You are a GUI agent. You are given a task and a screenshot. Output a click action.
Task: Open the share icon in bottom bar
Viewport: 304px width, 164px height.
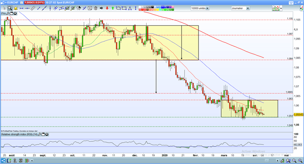pos(3,160)
